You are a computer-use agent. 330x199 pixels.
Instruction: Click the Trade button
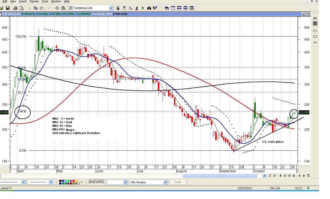pos(178,182)
